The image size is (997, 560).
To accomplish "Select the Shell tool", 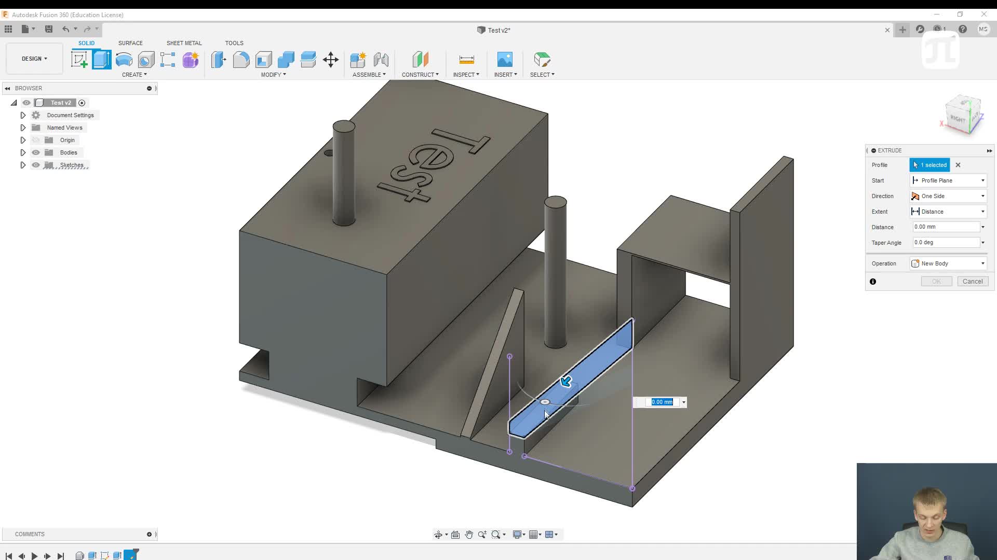I will [x=264, y=60].
